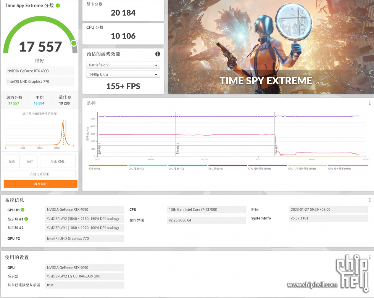This screenshot has height=298, width=374.
Task: Click the 平均 score value 16 994
Action: [39, 103]
